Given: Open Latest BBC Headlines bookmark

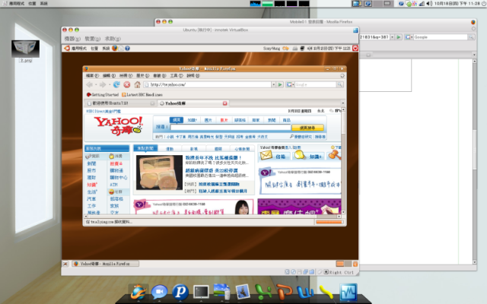Looking at the screenshot, I should click(x=142, y=94).
